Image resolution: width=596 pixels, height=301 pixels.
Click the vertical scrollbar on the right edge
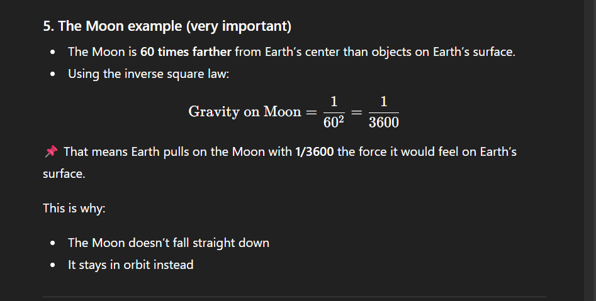click(590, 151)
